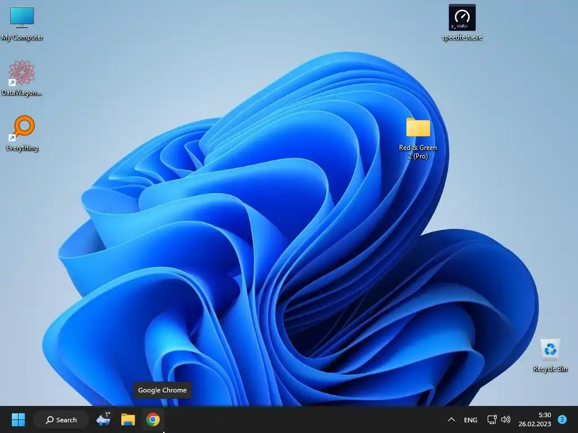Expand the hidden system tray icons chevron

coord(451,419)
